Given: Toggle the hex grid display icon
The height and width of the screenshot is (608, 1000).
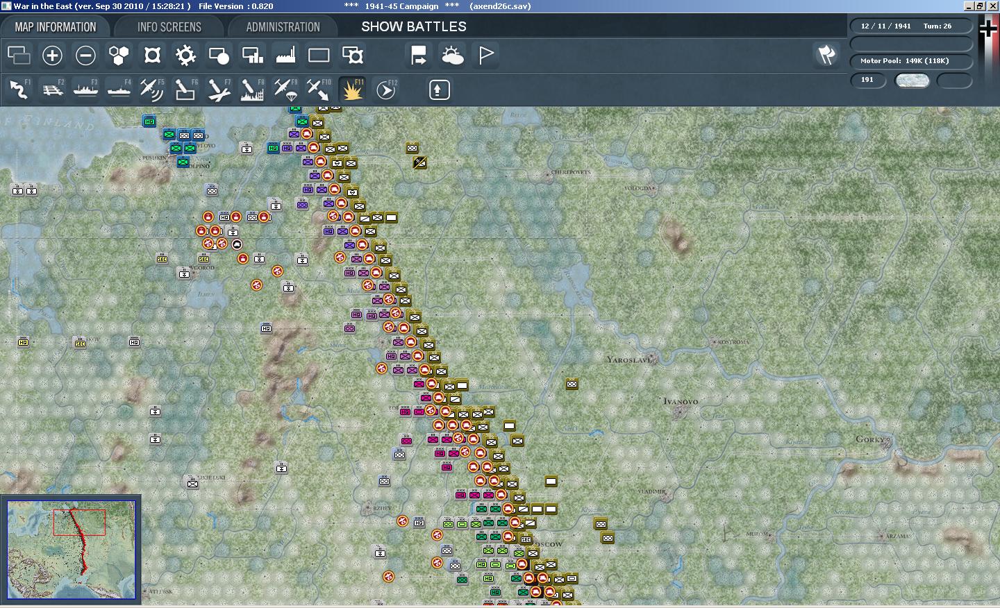Looking at the screenshot, I should coord(119,56).
